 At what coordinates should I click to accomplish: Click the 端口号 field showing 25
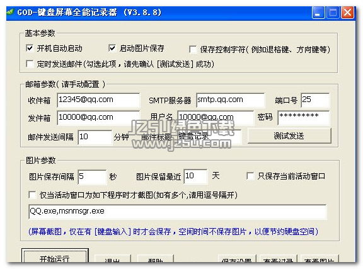tap(315, 100)
